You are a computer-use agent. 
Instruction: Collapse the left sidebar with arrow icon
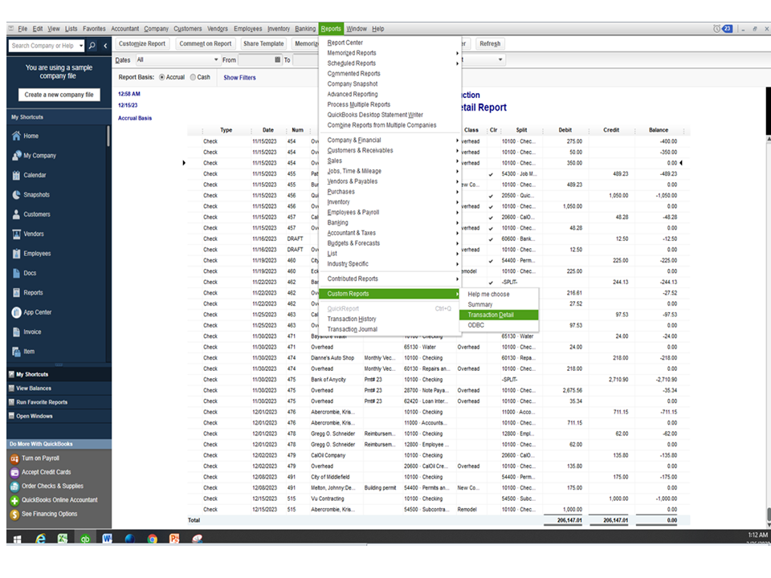[x=106, y=46]
